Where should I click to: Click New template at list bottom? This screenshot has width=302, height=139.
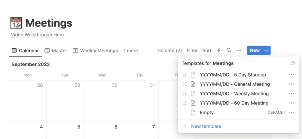click(x=206, y=126)
